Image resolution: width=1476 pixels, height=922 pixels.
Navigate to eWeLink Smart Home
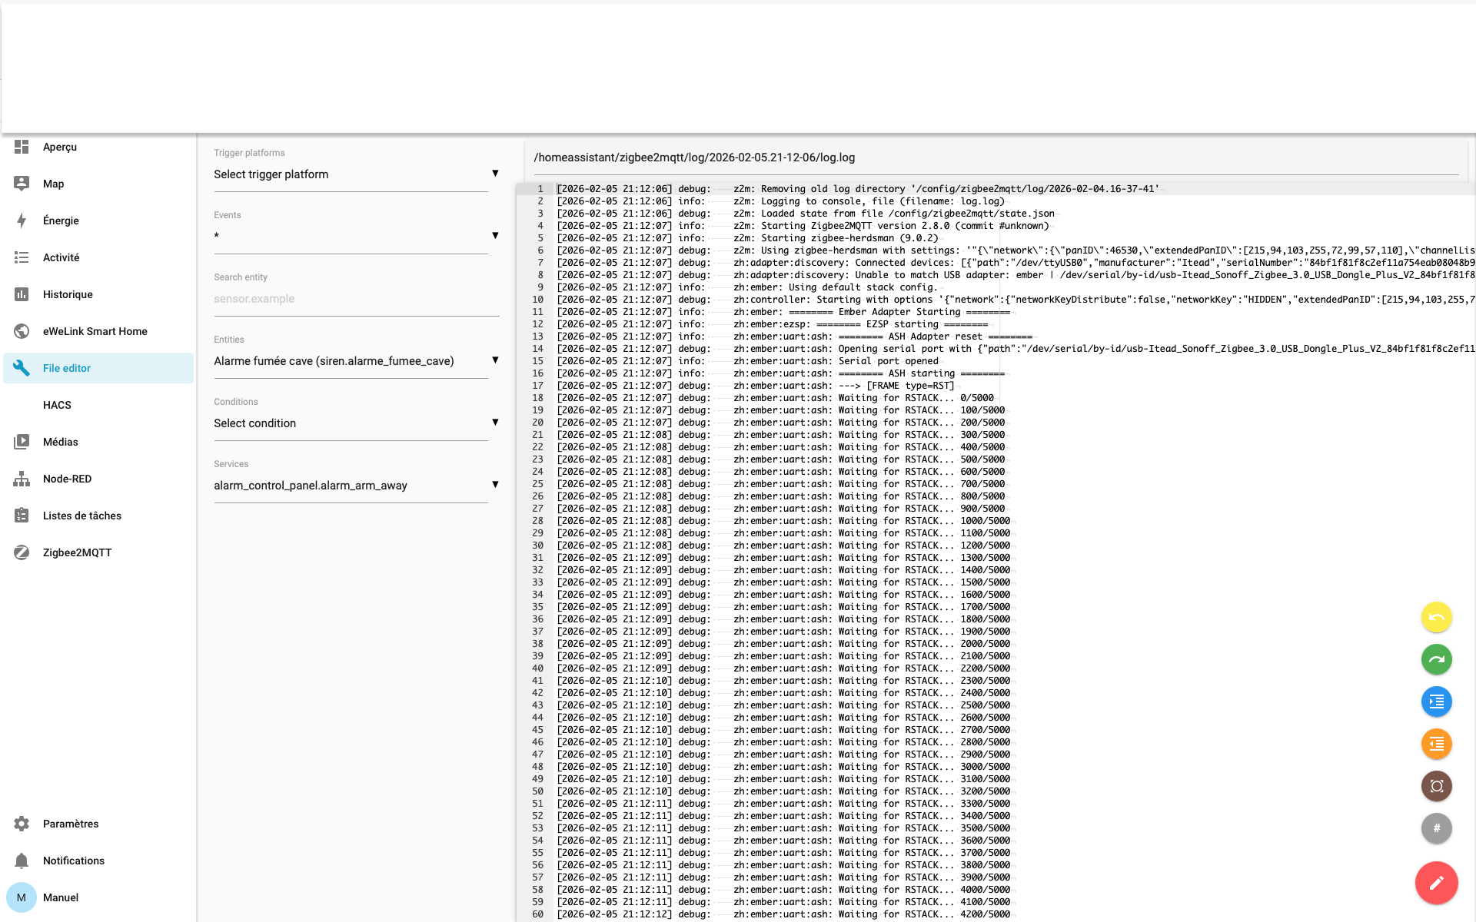click(x=95, y=331)
